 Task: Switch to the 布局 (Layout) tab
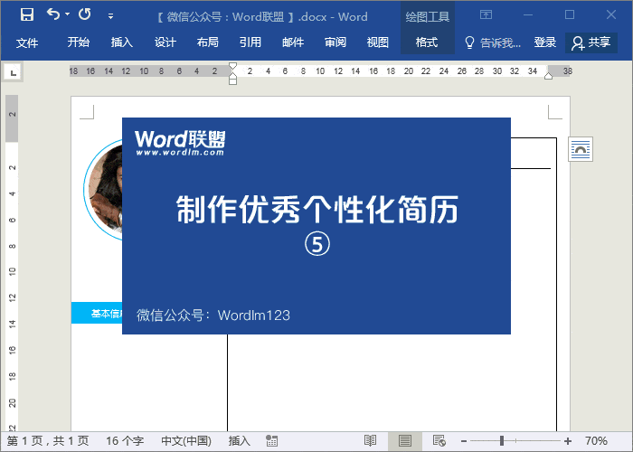(207, 42)
